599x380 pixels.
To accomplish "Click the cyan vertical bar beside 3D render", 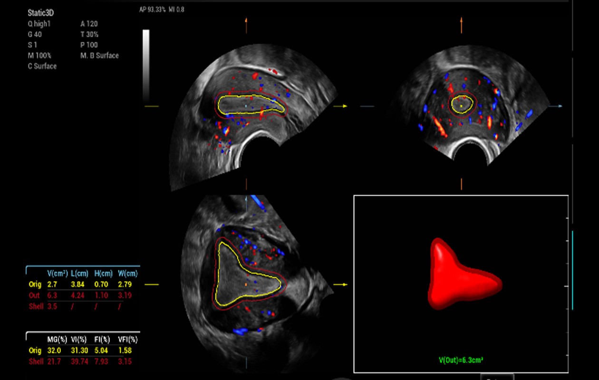I will pos(572,270).
